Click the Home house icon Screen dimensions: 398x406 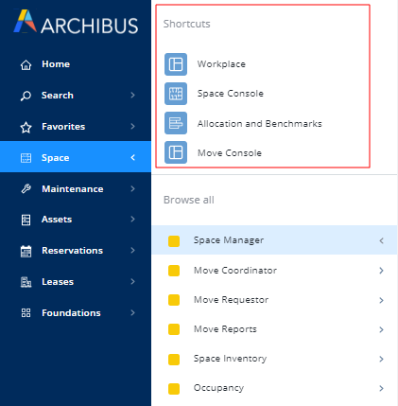pyautogui.click(x=26, y=64)
